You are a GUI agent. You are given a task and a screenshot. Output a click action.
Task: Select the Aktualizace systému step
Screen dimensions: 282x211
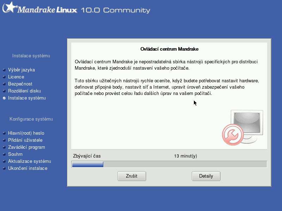click(30, 161)
